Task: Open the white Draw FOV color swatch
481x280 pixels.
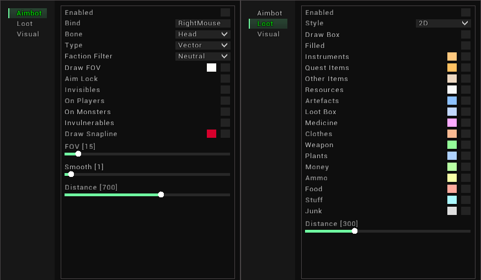Action: pos(211,68)
